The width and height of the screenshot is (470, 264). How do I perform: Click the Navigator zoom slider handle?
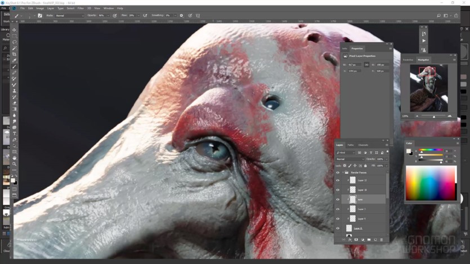click(x=434, y=117)
